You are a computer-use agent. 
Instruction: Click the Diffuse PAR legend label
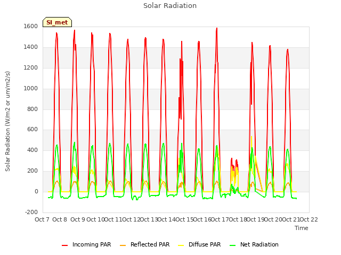click(x=205, y=244)
